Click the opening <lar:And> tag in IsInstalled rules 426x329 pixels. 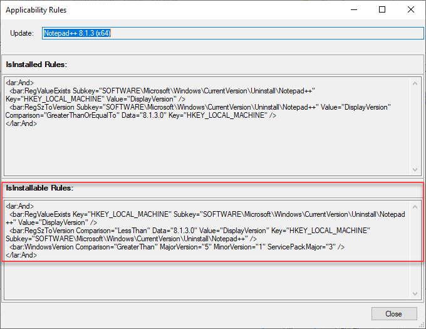19,83
